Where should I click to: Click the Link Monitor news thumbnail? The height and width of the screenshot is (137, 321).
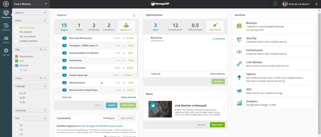160,109
